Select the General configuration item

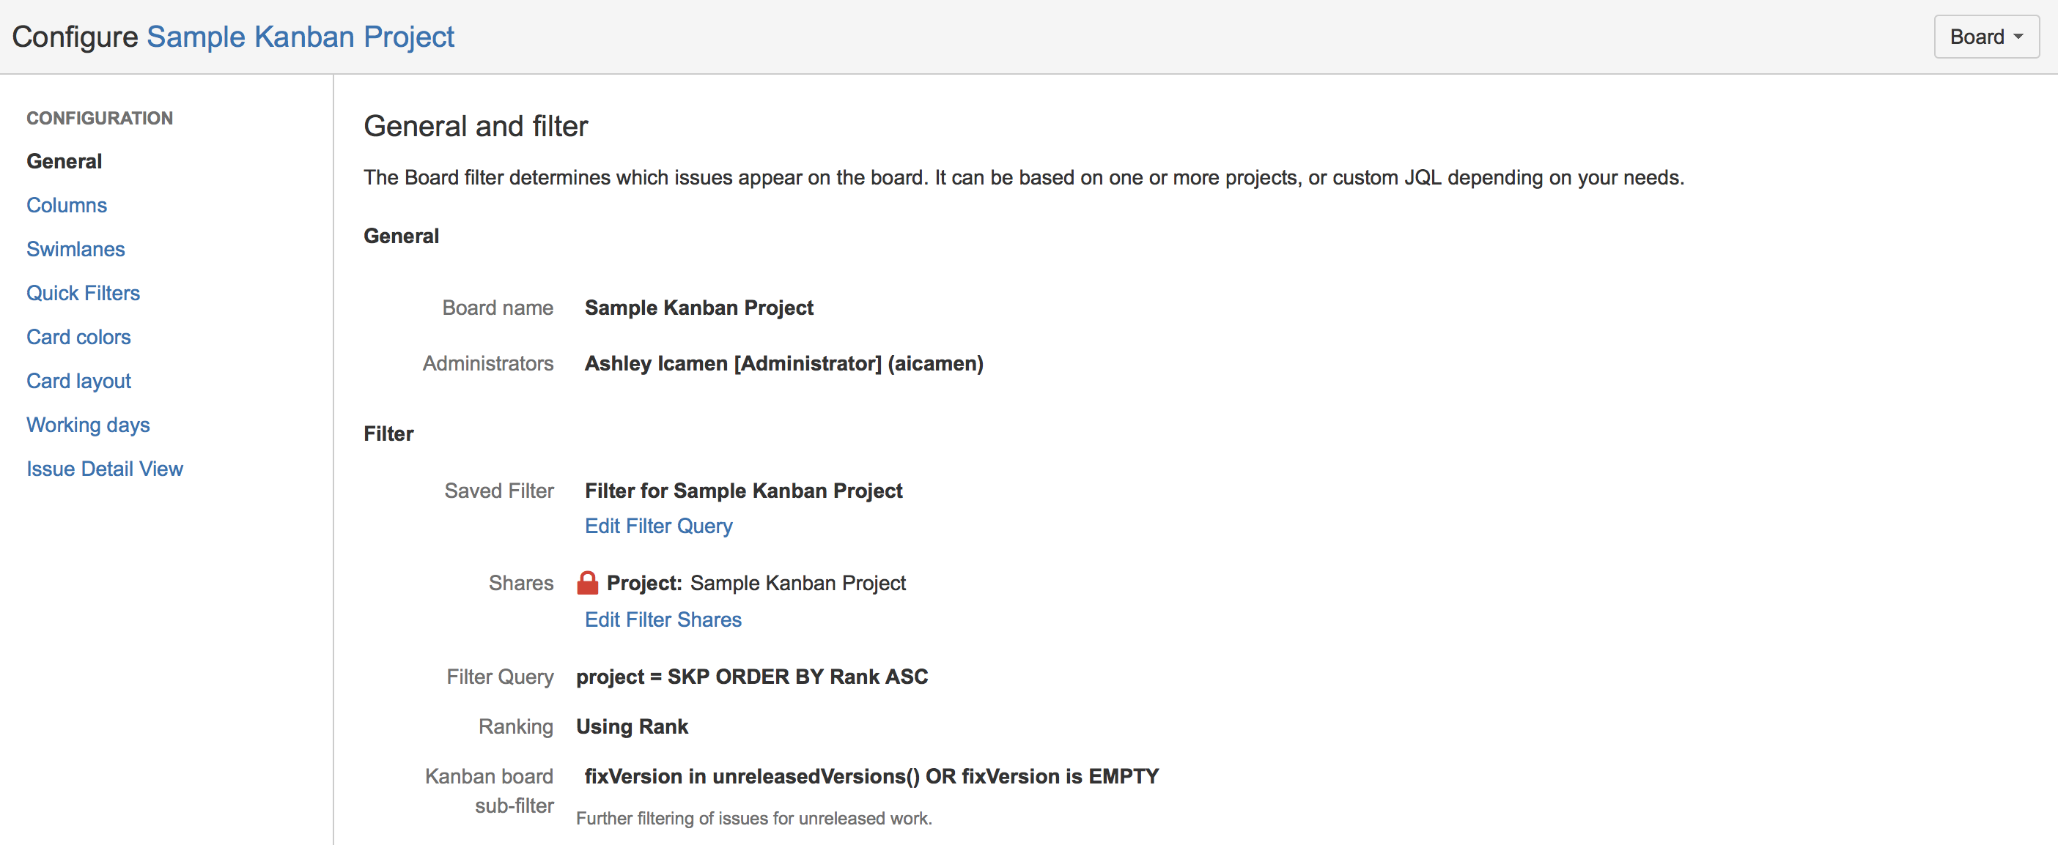tap(64, 161)
